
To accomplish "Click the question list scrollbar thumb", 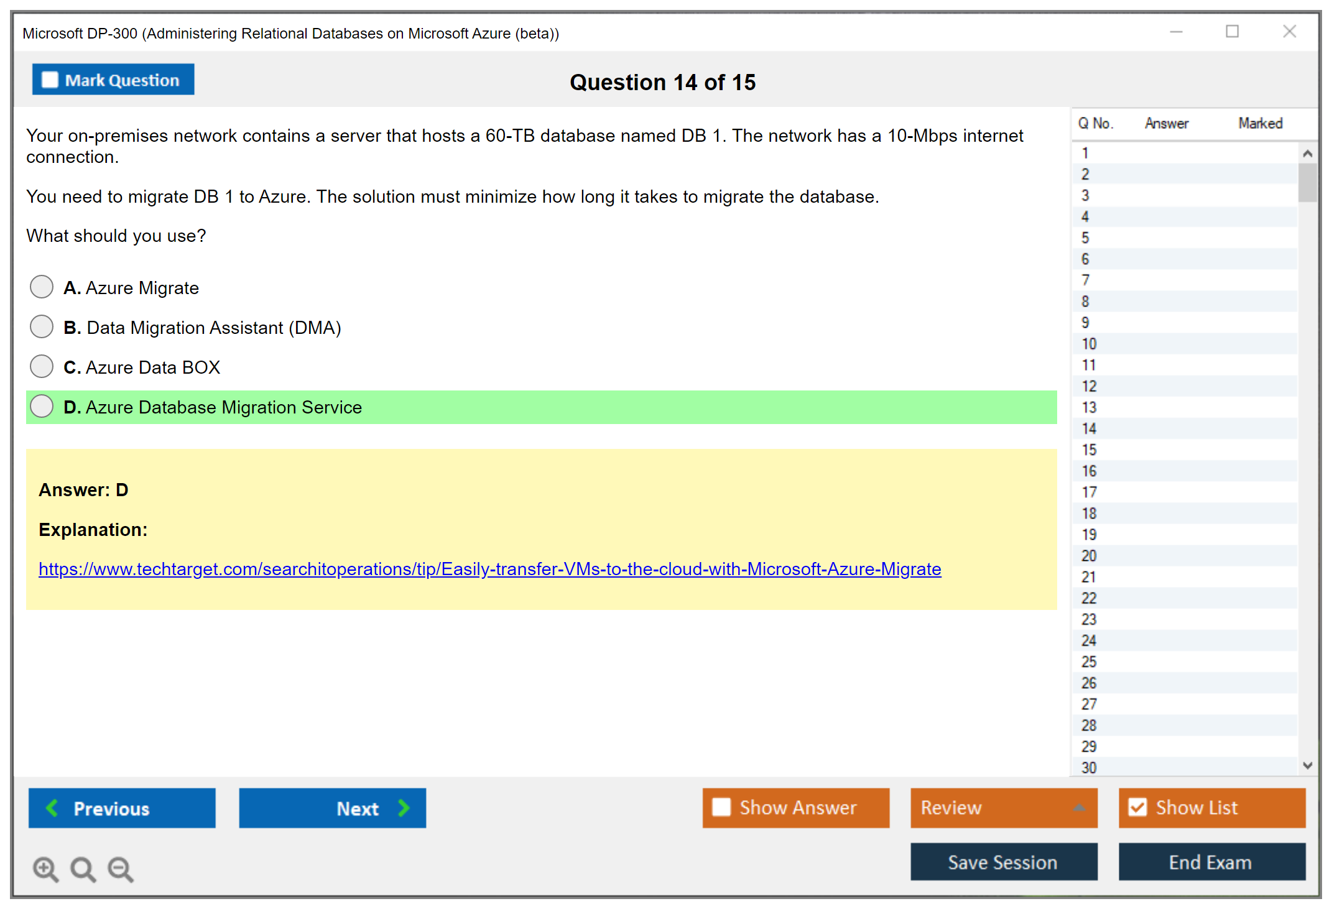I will 1307,182.
